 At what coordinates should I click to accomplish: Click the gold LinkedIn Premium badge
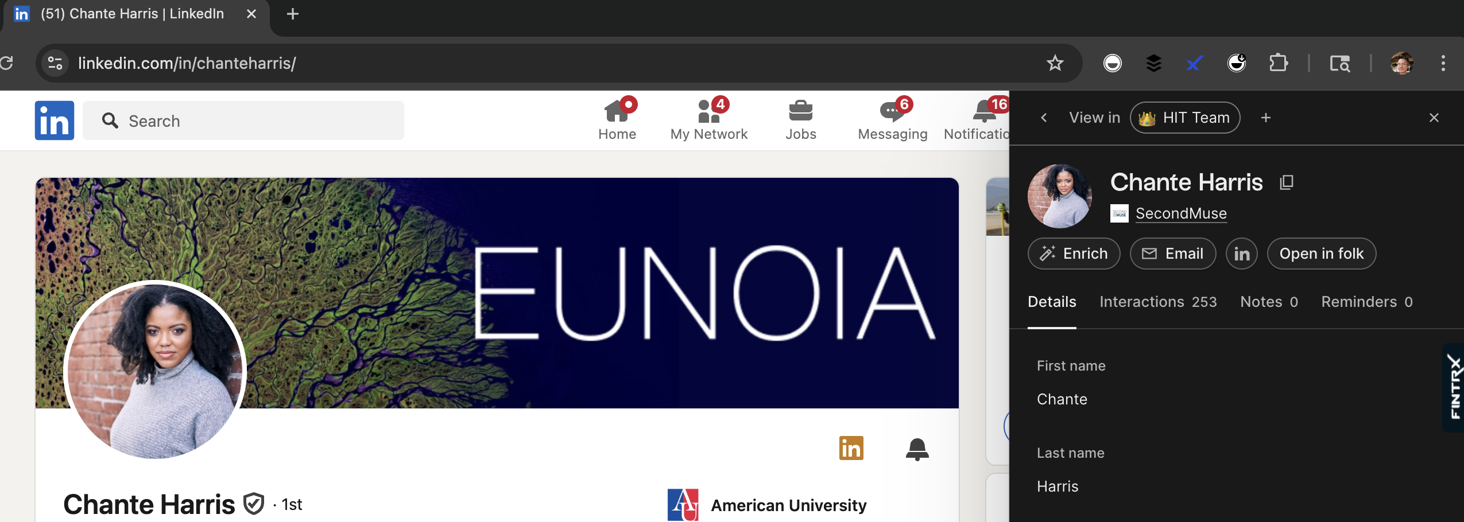coord(851,448)
